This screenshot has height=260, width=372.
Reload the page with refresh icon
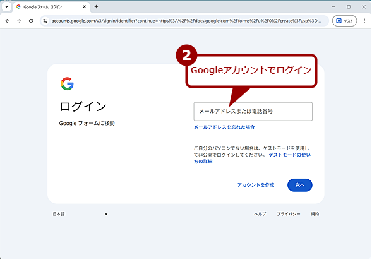coord(31,21)
